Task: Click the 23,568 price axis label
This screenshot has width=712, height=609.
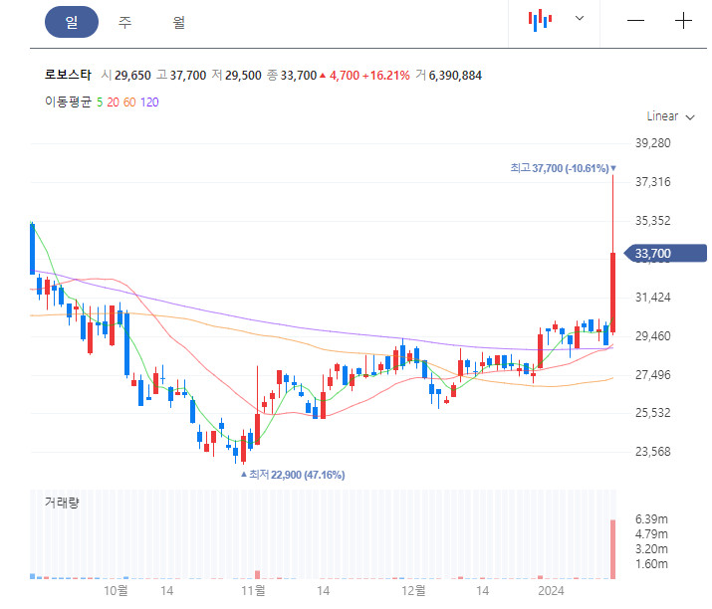Action: [653, 452]
